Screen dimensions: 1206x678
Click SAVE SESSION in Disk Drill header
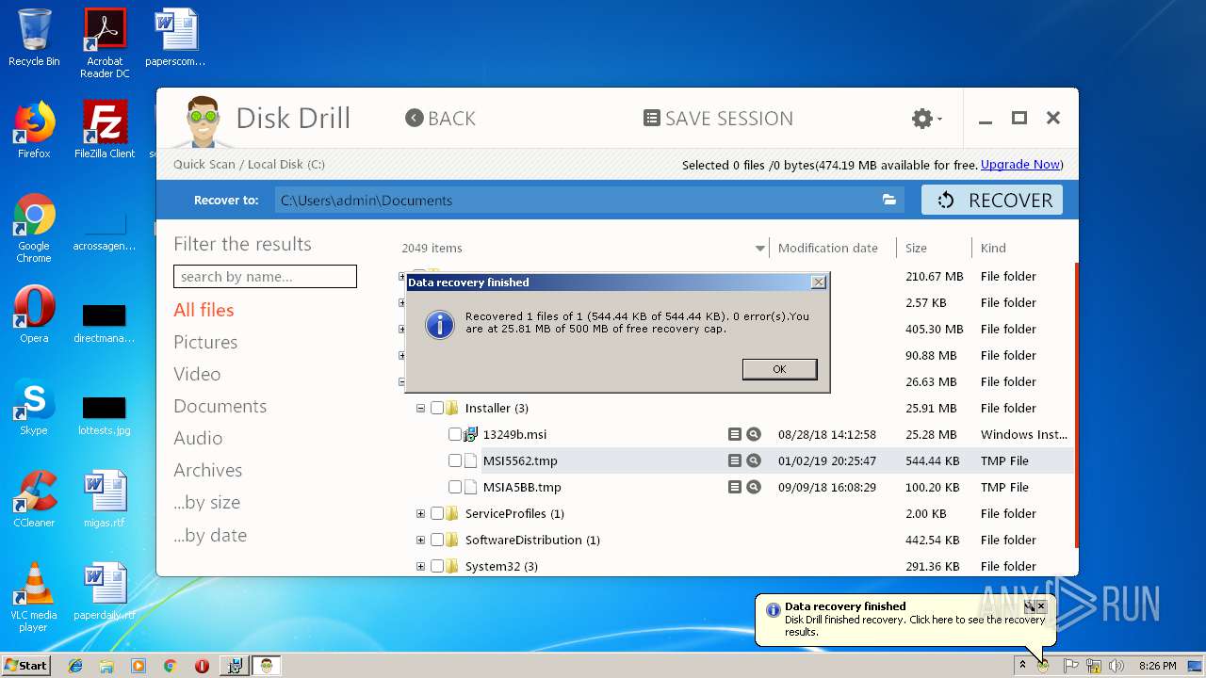click(x=718, y=118)
